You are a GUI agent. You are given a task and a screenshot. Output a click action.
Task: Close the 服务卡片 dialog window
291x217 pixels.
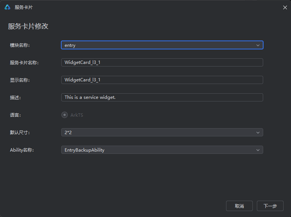point(285,7)
